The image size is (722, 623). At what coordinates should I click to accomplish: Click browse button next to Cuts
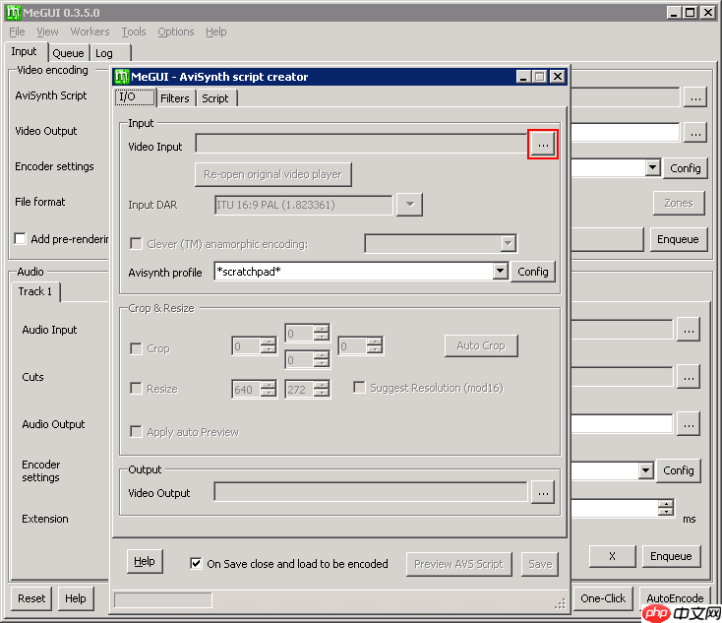pos(689,376)
